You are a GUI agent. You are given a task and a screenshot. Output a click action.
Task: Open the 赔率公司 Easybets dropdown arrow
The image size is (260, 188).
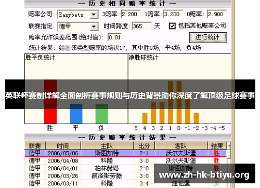coord(94,15)
